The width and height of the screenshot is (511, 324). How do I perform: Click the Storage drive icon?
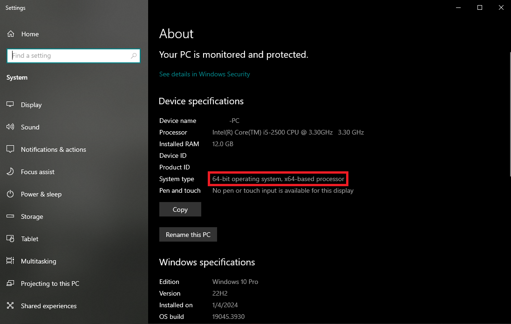point(10,216)
